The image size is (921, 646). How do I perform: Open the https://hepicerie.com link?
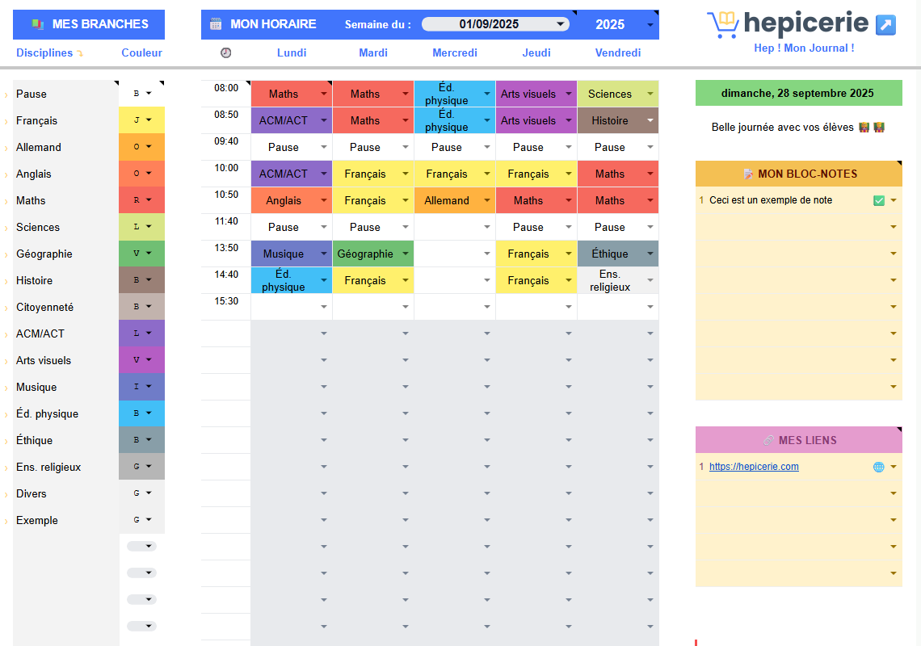pyautogui.click(x=754, y=467)
